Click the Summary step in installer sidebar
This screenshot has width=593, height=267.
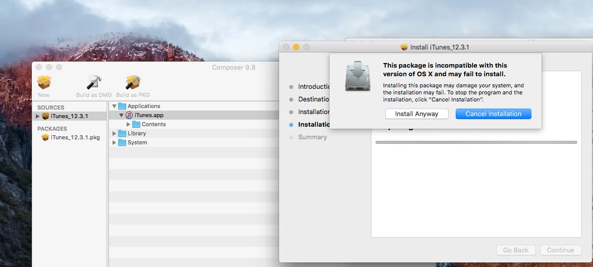coord(312,137)
